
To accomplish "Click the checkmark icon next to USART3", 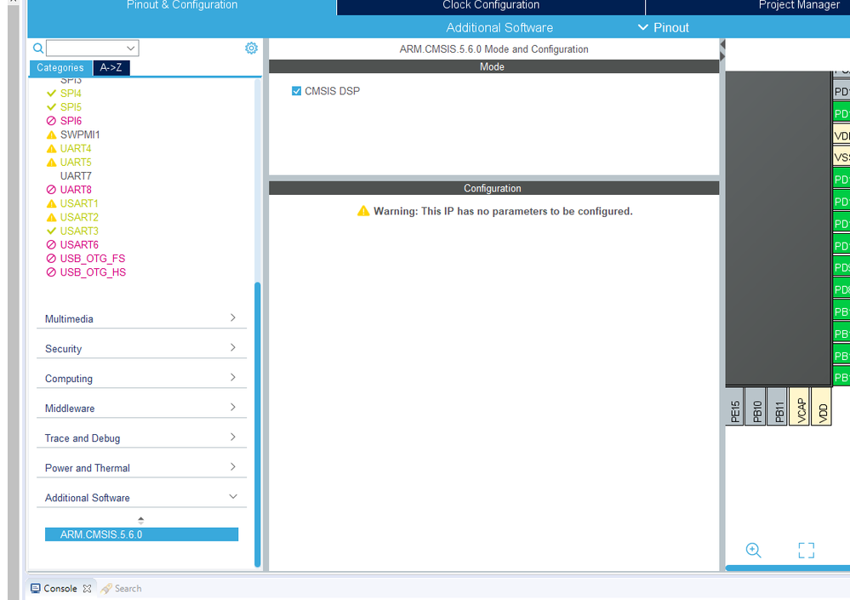I will point(52,231).
